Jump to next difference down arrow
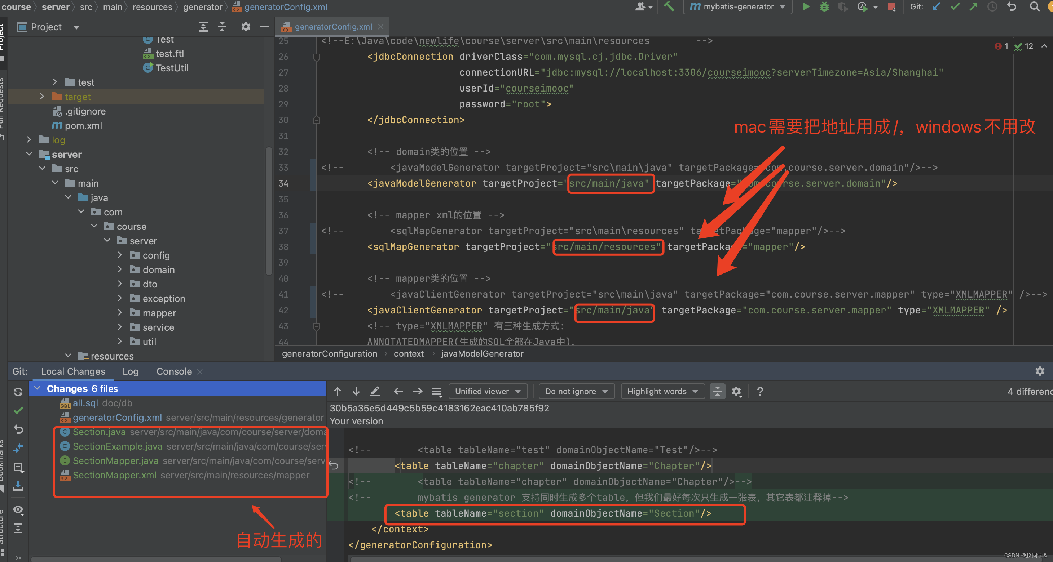Image resolution: width=1053 pixels, height=562 pixels. (x=356, y=392)
